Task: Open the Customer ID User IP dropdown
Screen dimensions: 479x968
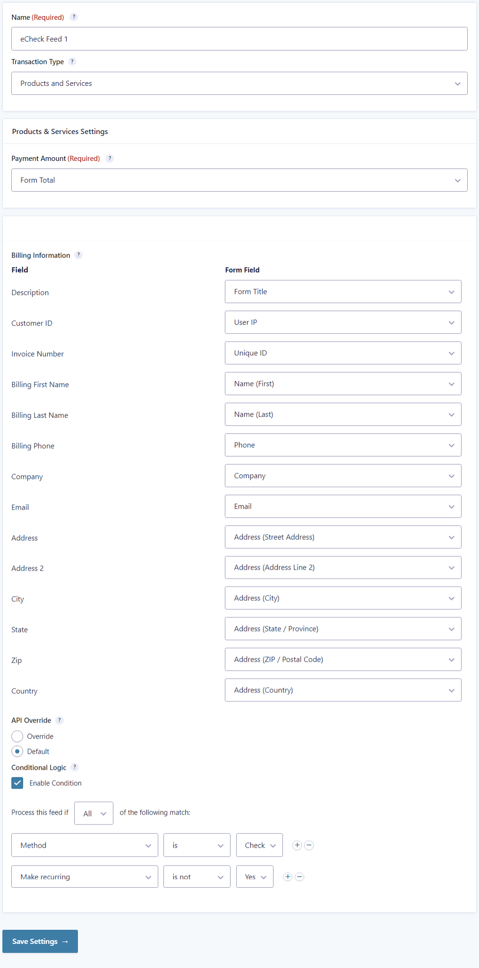Action: pos(343,322)
